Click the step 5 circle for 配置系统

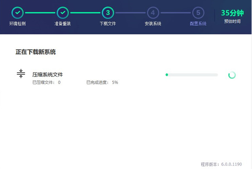[198, 13]
